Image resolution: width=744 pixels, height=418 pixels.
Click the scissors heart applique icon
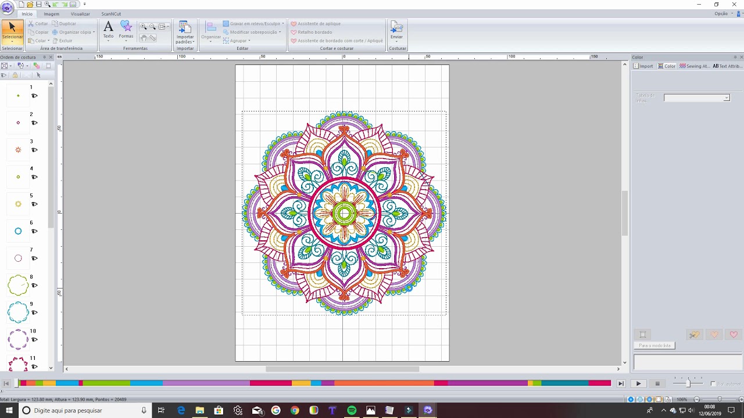click(694, 334)
